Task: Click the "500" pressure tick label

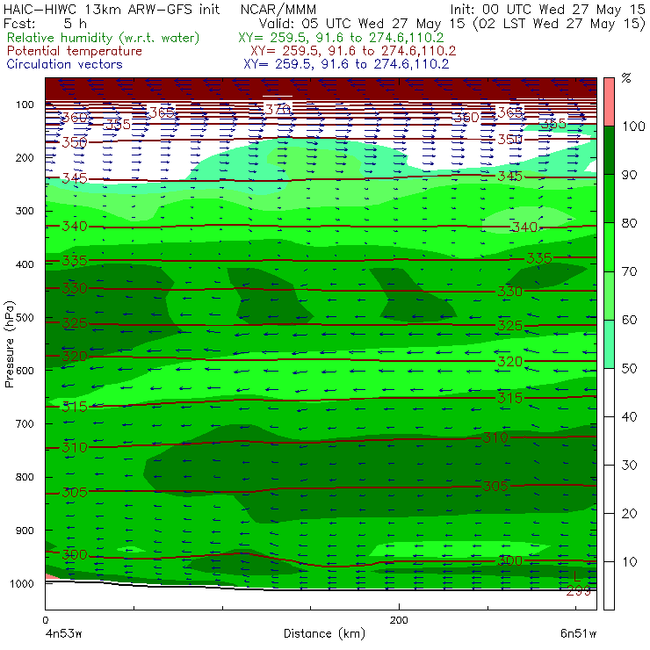Action: pyautogui.click(x=25, y=317)
